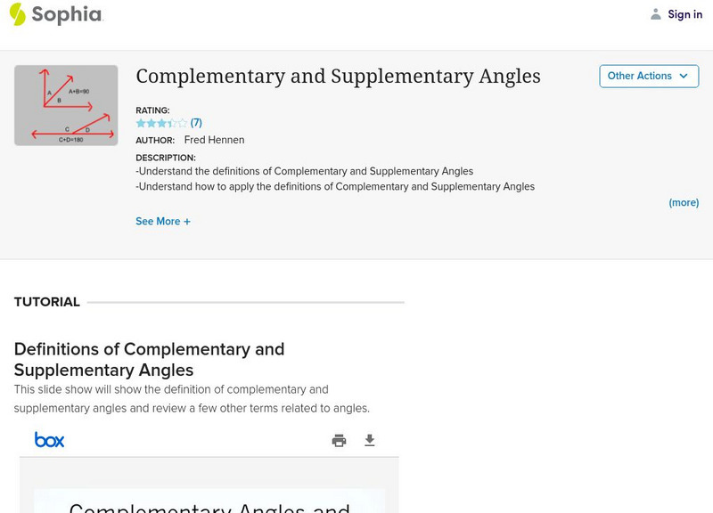Viewport: 713px width, 513px height.
Task: Print the slide show document
Action: point(339,440)
